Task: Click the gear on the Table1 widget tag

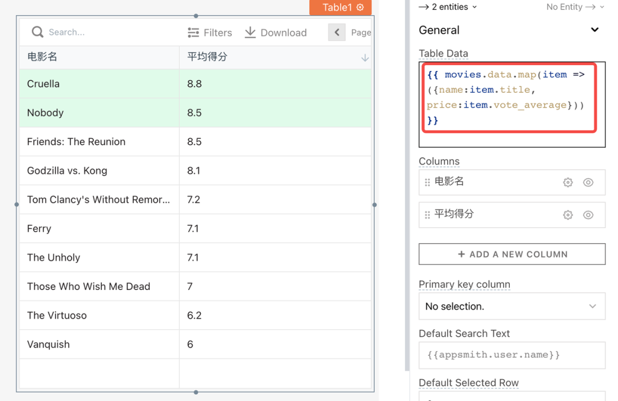Action: click(360, 7)
